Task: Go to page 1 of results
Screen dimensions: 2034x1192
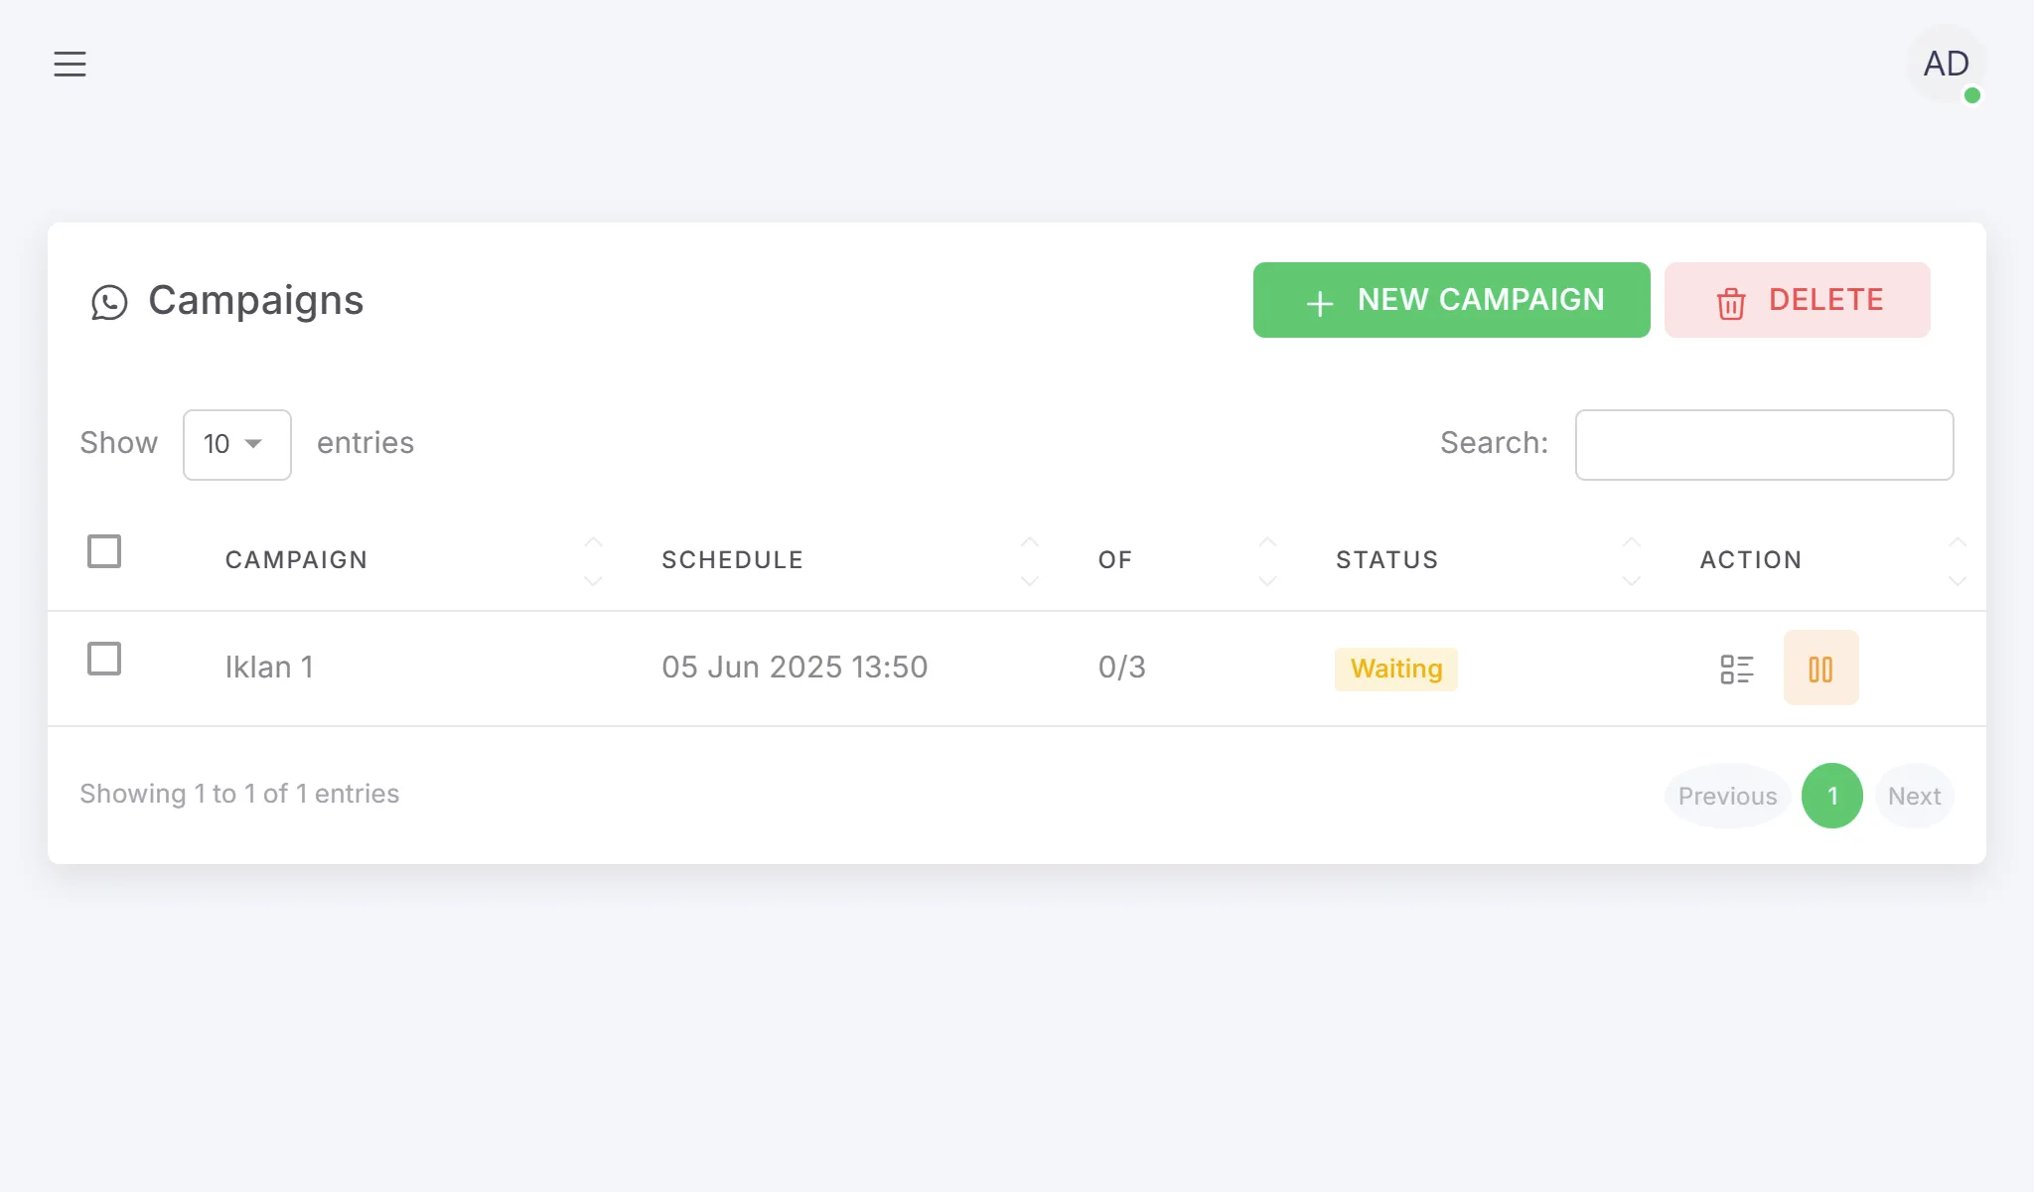Action: point(1832,796)
